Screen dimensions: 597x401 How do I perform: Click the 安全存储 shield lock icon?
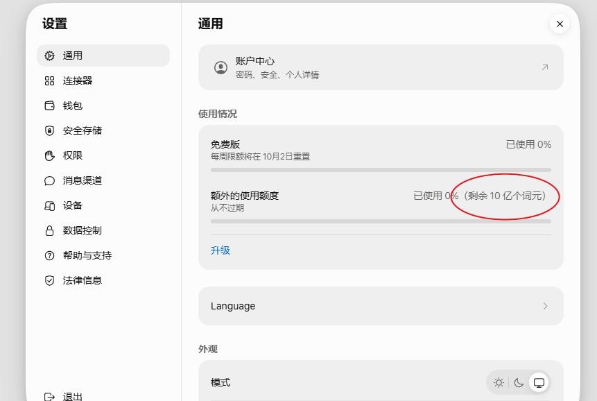(x=49, y=130)
